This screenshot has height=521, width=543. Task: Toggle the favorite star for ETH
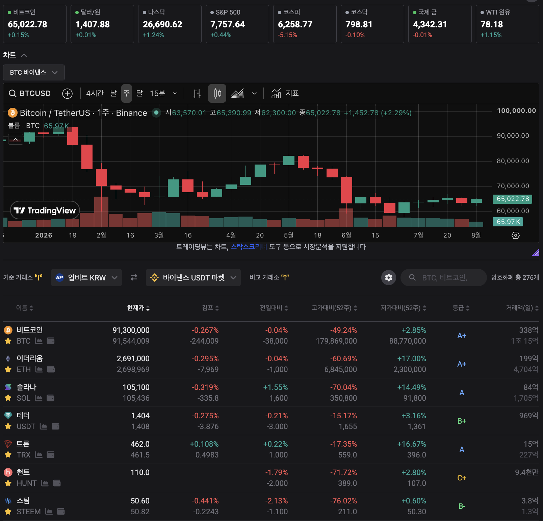pyautogui.click(x=8, y=369)
